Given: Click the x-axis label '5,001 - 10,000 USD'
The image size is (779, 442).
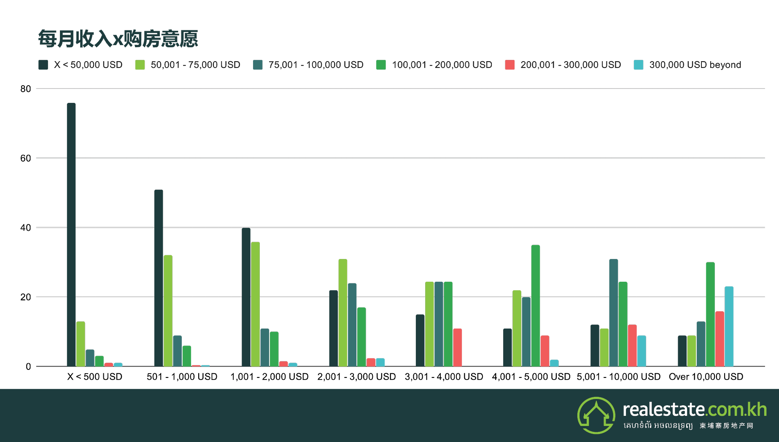Looking at the screenshot, I should pyautogui.click(x=619, y=377).
